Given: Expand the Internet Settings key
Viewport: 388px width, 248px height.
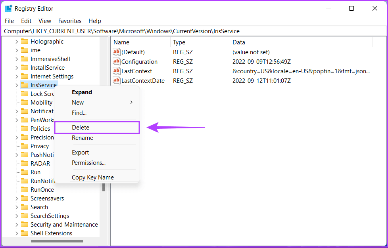Looking at the screenshot, I should coord(16,76).
